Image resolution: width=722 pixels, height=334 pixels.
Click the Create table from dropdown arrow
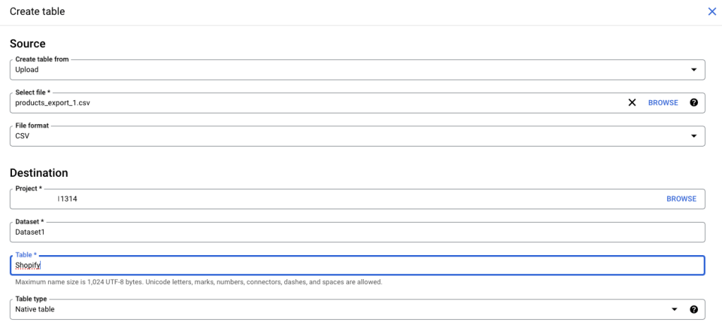coord(694,70)
